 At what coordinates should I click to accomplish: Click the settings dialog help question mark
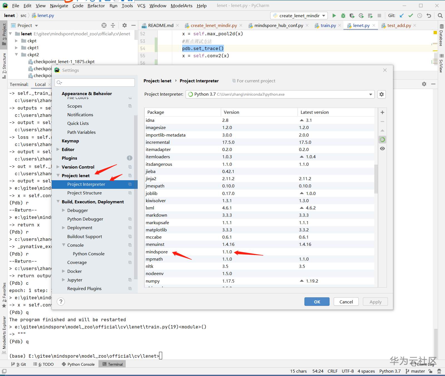click(61, 302)
